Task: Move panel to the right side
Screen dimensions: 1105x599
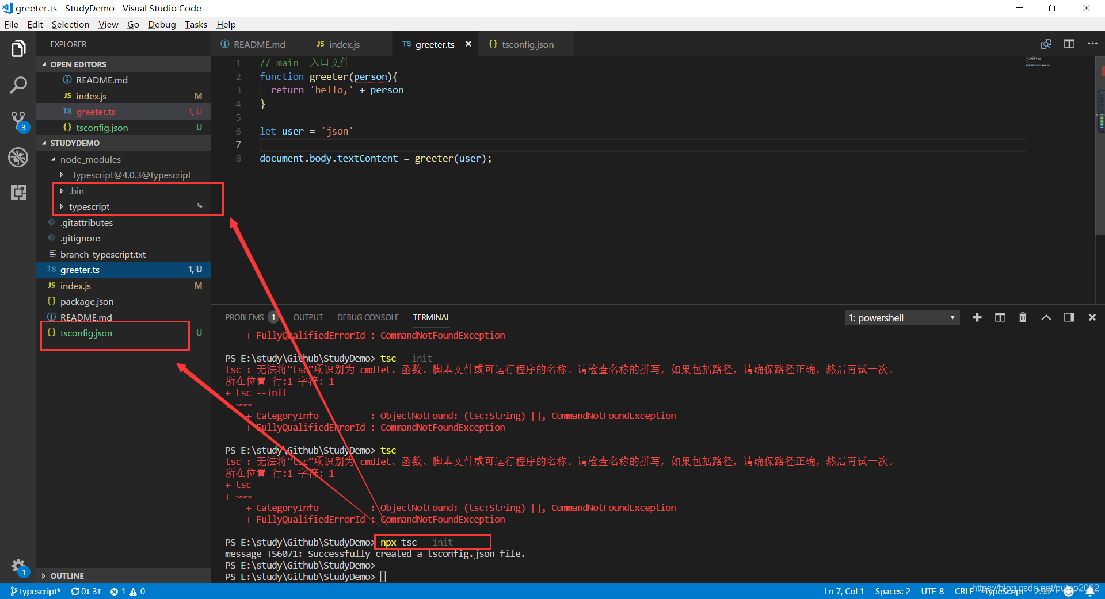Action: (x=1069, y=317)
